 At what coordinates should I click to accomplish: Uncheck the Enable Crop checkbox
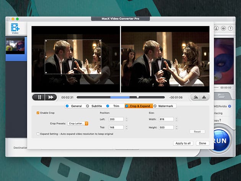pyautogui.click(x=38, y=113)
